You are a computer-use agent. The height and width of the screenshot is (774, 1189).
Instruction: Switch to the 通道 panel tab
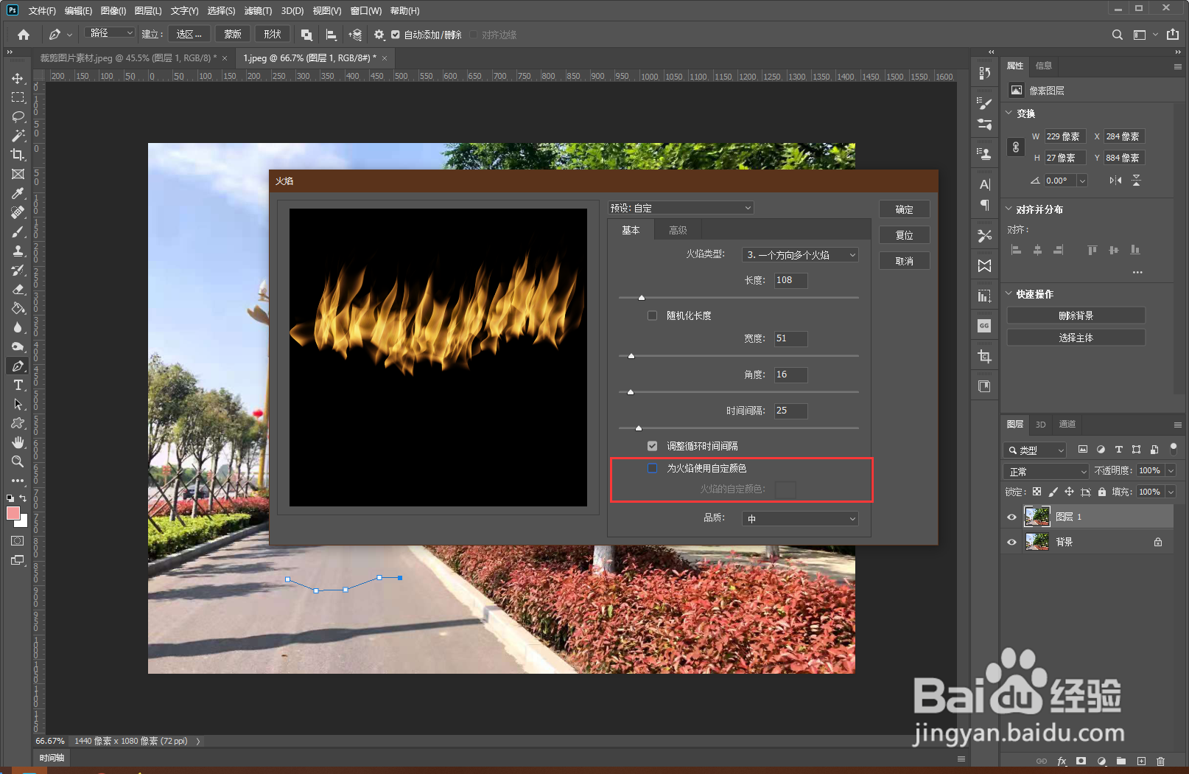click(x=1067, y=424)
